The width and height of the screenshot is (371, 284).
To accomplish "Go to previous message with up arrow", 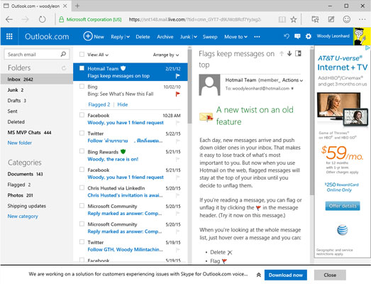I will (282, 54).
